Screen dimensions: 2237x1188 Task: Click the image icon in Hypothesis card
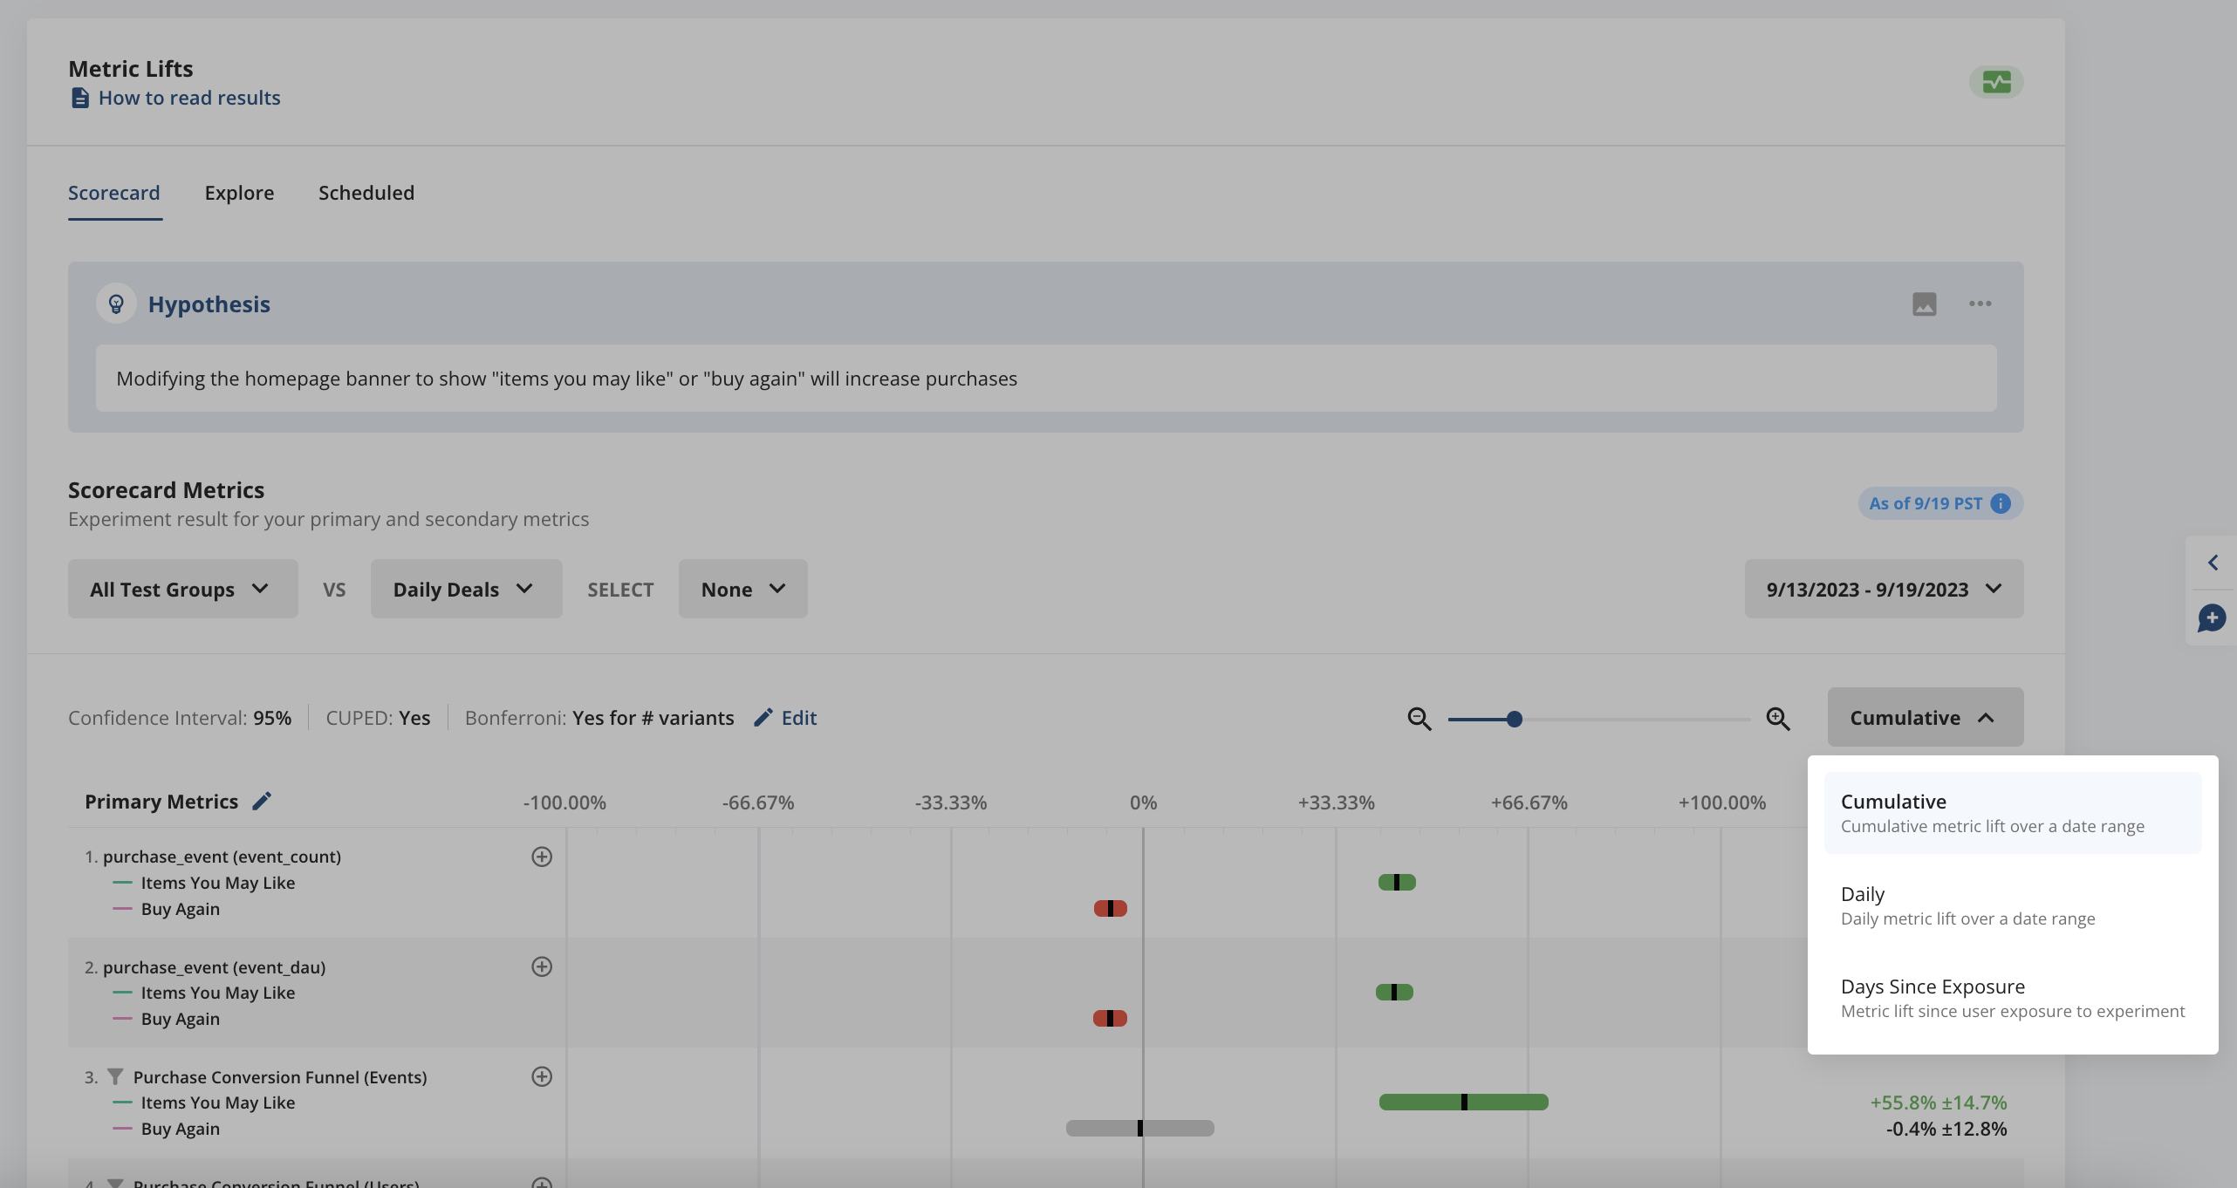(x=1925, y=304)
